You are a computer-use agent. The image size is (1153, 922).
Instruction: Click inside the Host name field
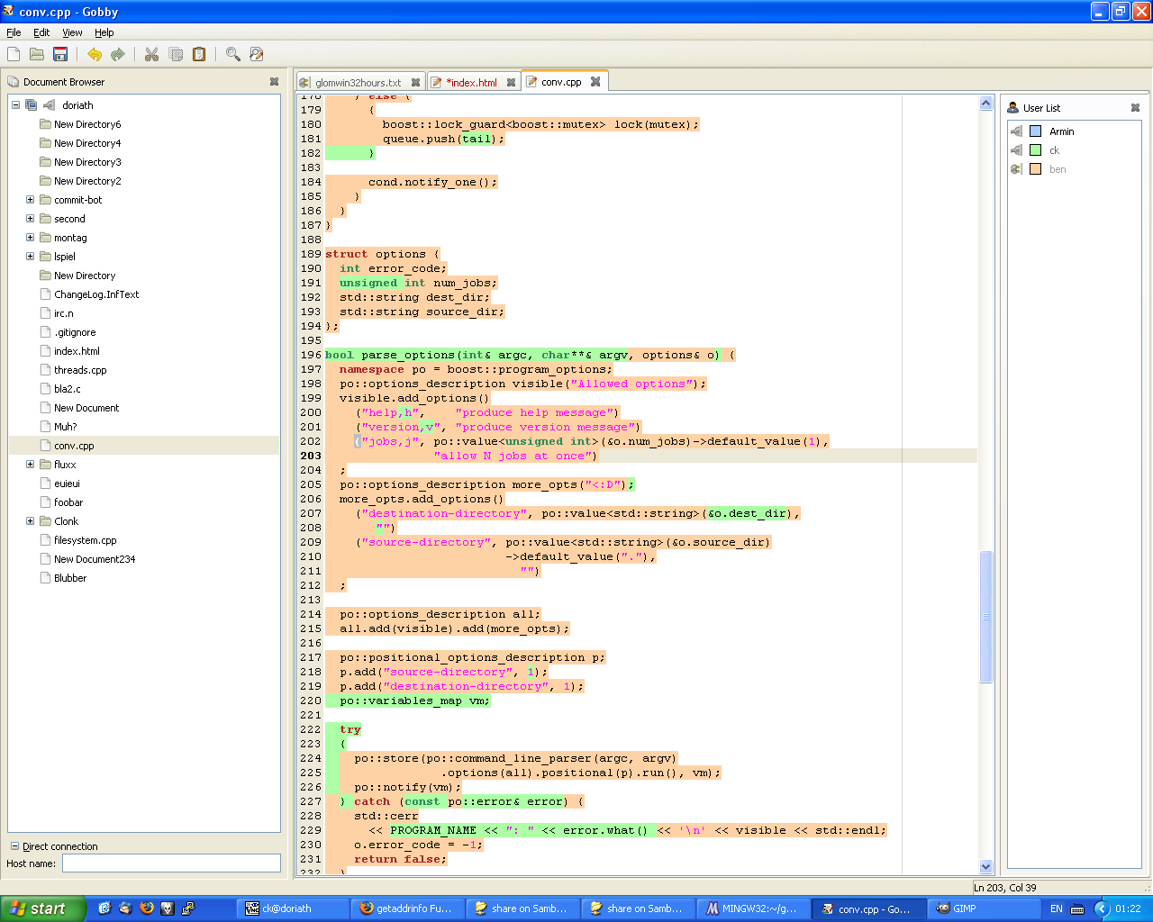click(x=171, y=863)
